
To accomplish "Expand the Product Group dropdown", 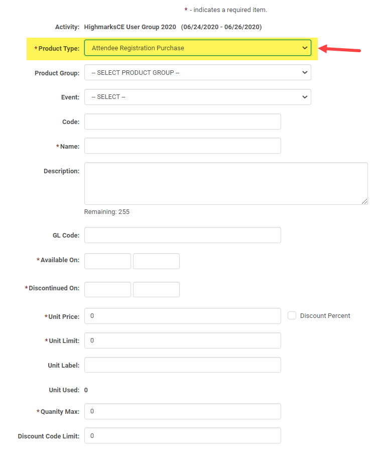I will click(x=197, y=72).
